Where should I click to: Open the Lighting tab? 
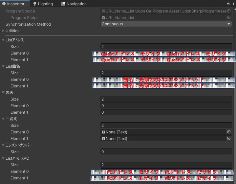[43, 4]
